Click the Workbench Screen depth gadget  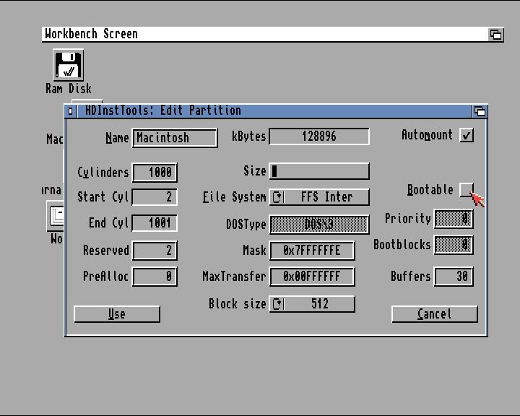pos(495,34)
